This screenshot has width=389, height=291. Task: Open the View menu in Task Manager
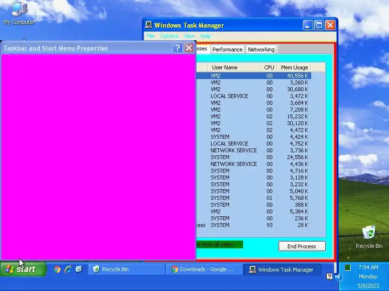189,36
